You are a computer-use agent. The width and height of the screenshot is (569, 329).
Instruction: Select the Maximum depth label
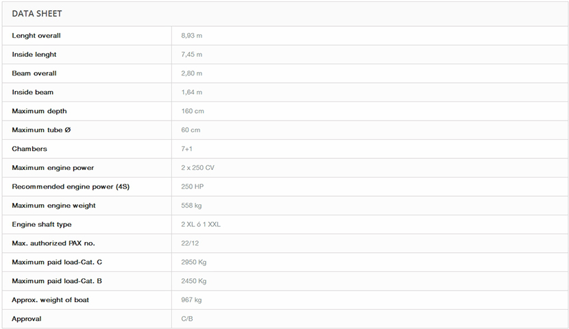pos(39,111)
